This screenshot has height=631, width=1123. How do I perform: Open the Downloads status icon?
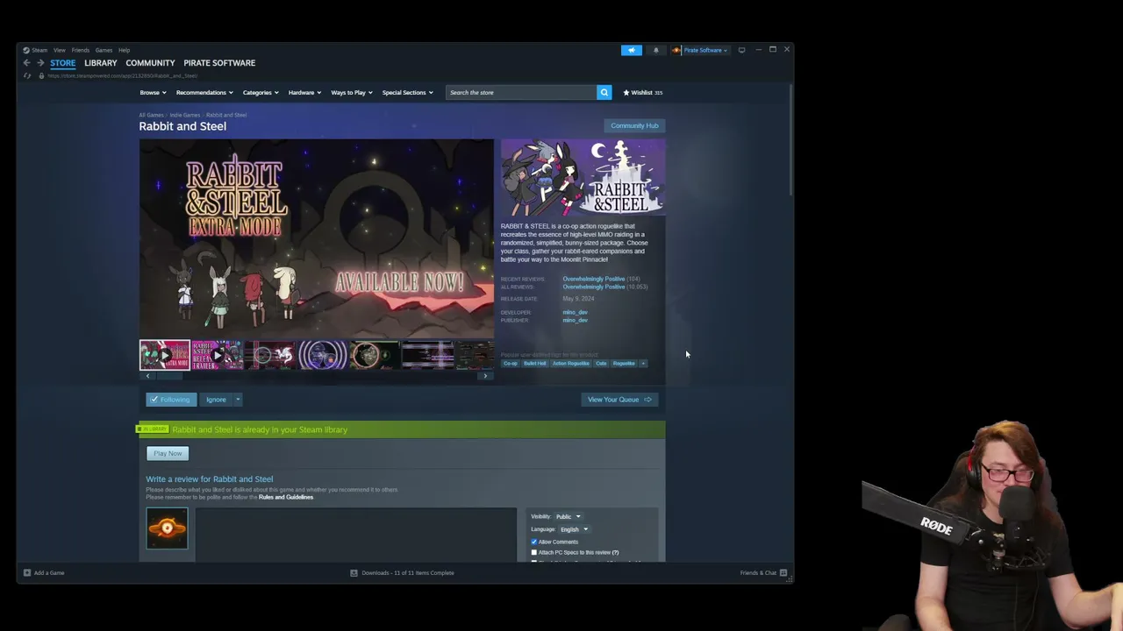(354, 573)
